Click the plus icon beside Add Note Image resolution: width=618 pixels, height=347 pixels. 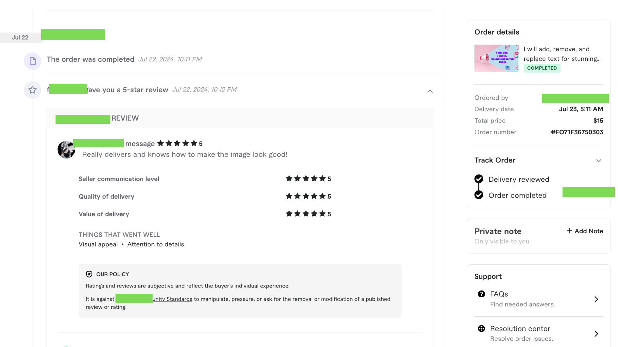pyautogui.click(x=569, y=231)
